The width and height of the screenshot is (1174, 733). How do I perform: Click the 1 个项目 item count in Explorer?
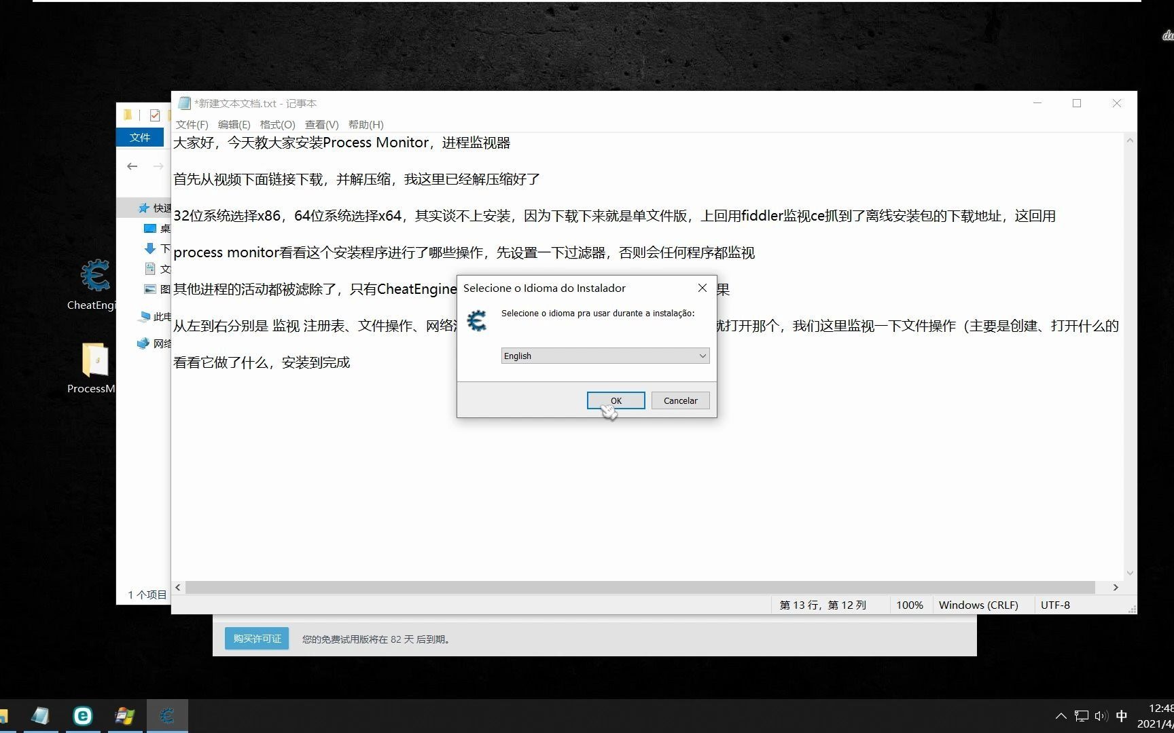[x=147, y=595]
